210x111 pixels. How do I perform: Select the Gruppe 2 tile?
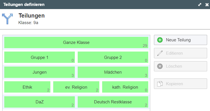tap(113, 57)
